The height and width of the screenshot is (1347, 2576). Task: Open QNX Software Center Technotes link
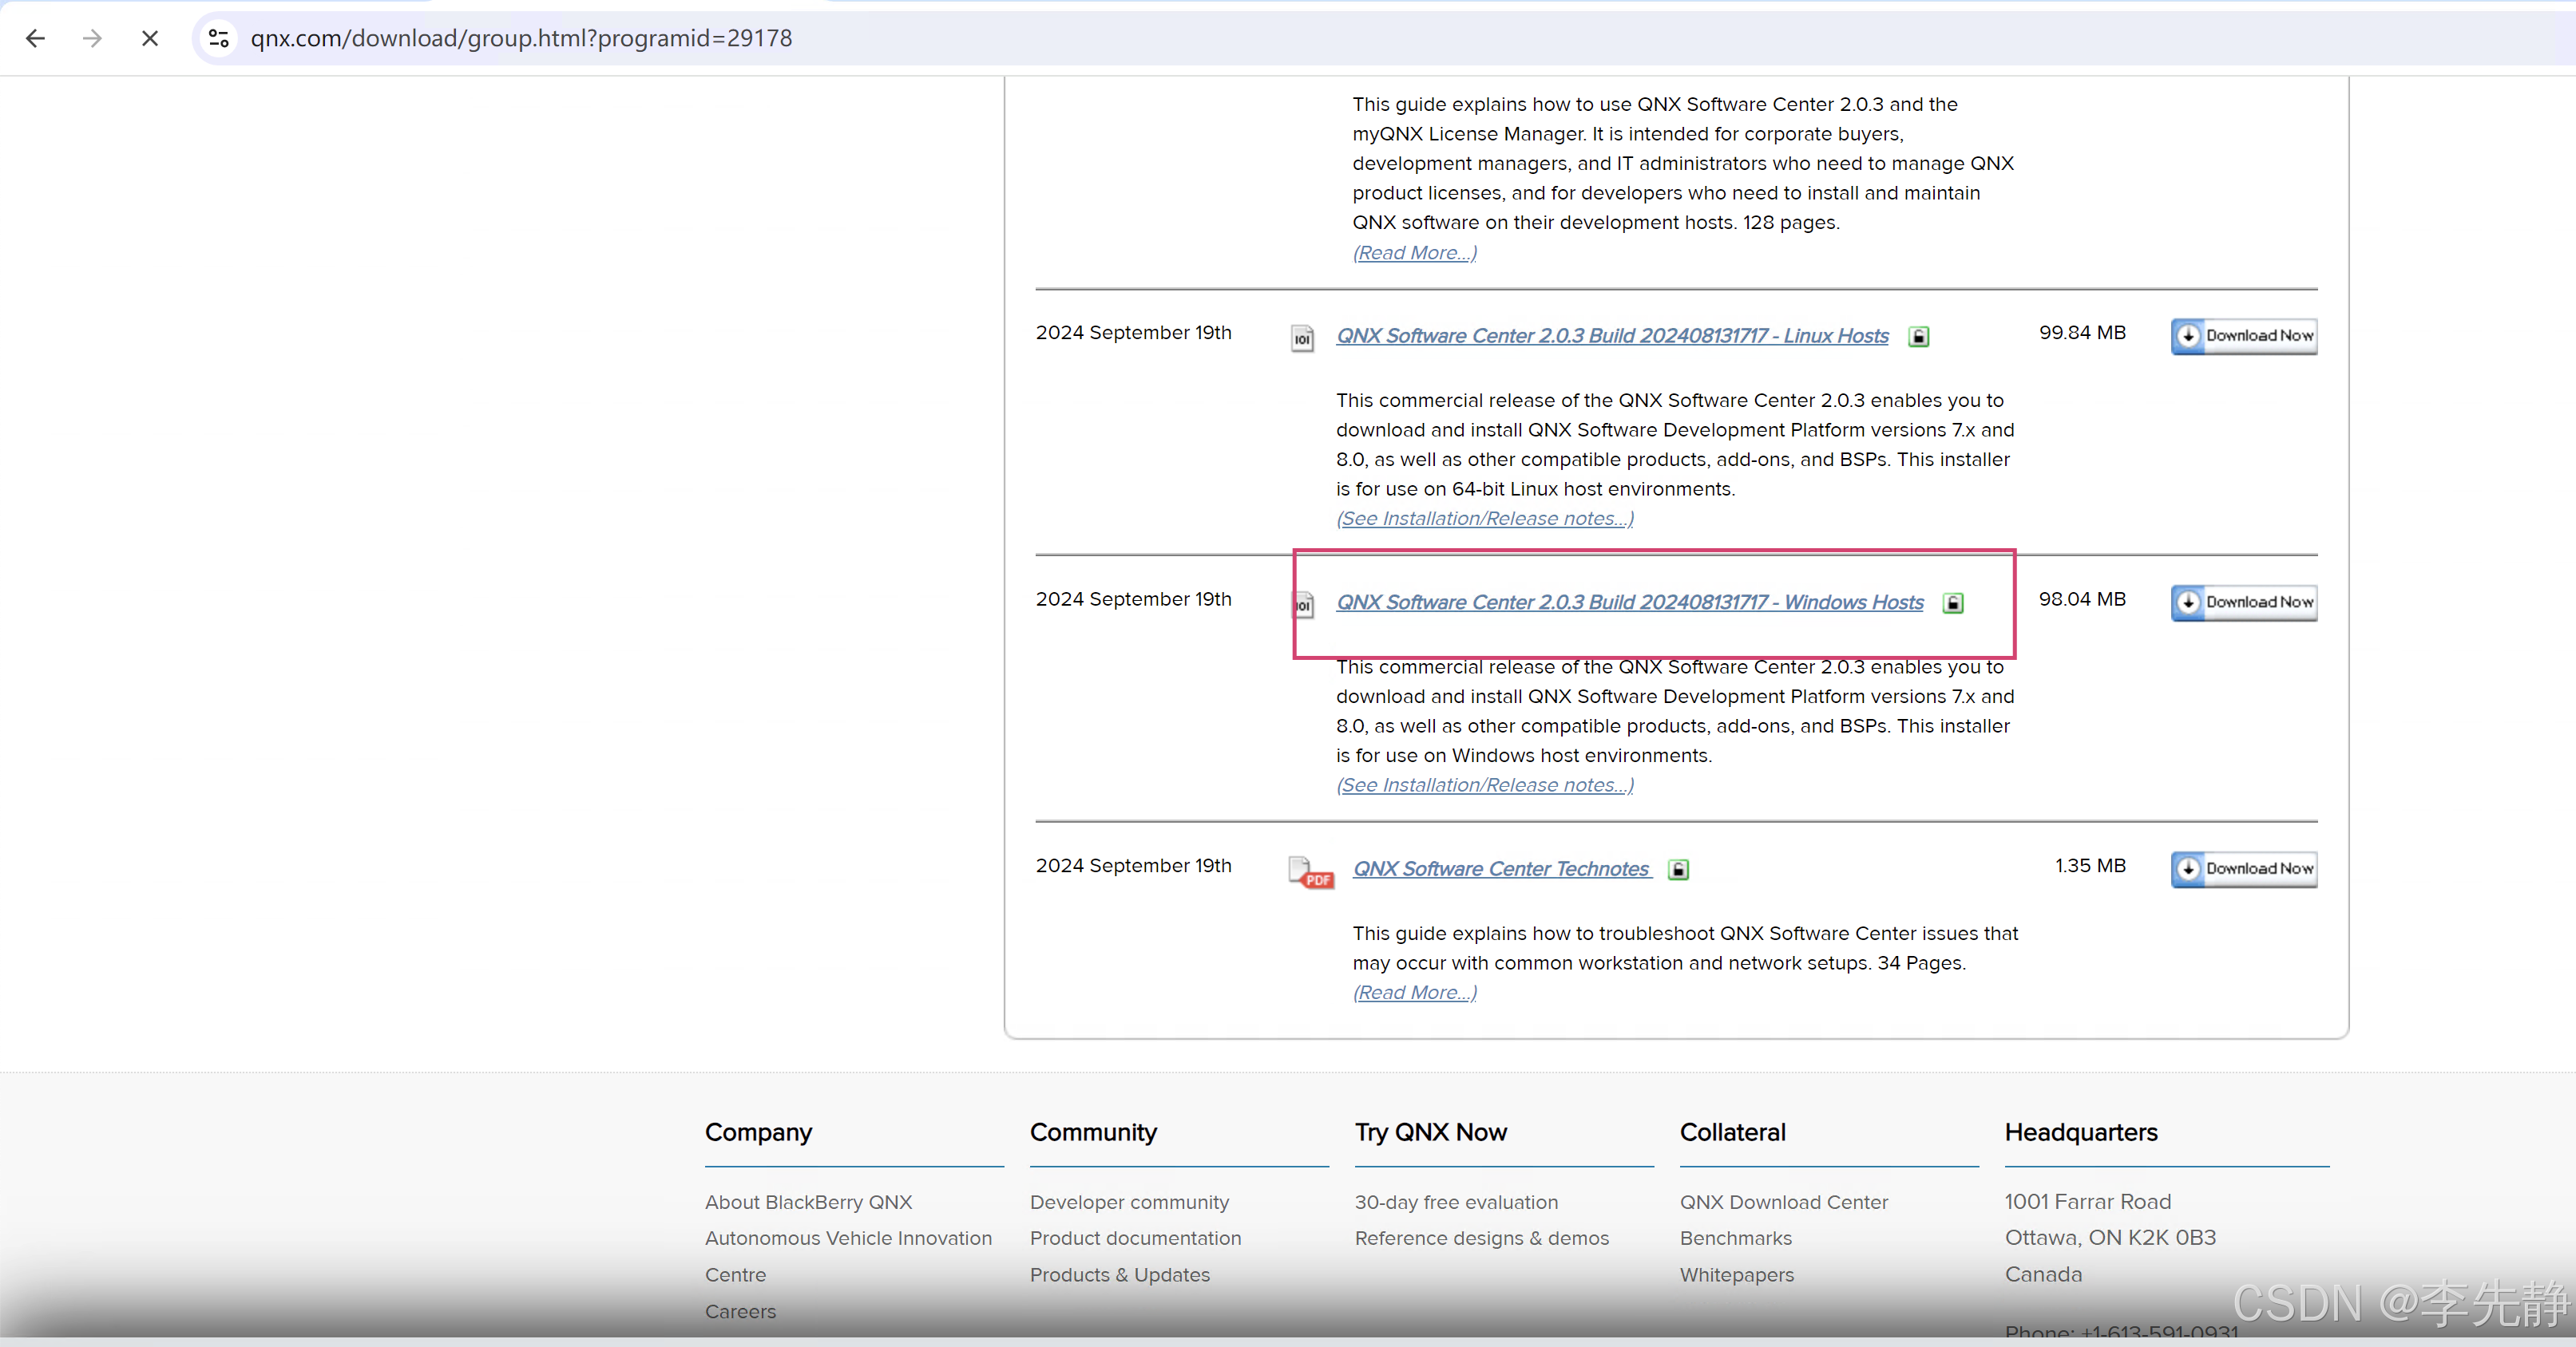point(1501,868)
